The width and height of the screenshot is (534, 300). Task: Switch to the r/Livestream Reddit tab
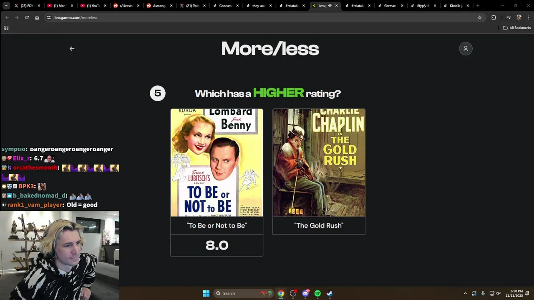tap(126, 6)
